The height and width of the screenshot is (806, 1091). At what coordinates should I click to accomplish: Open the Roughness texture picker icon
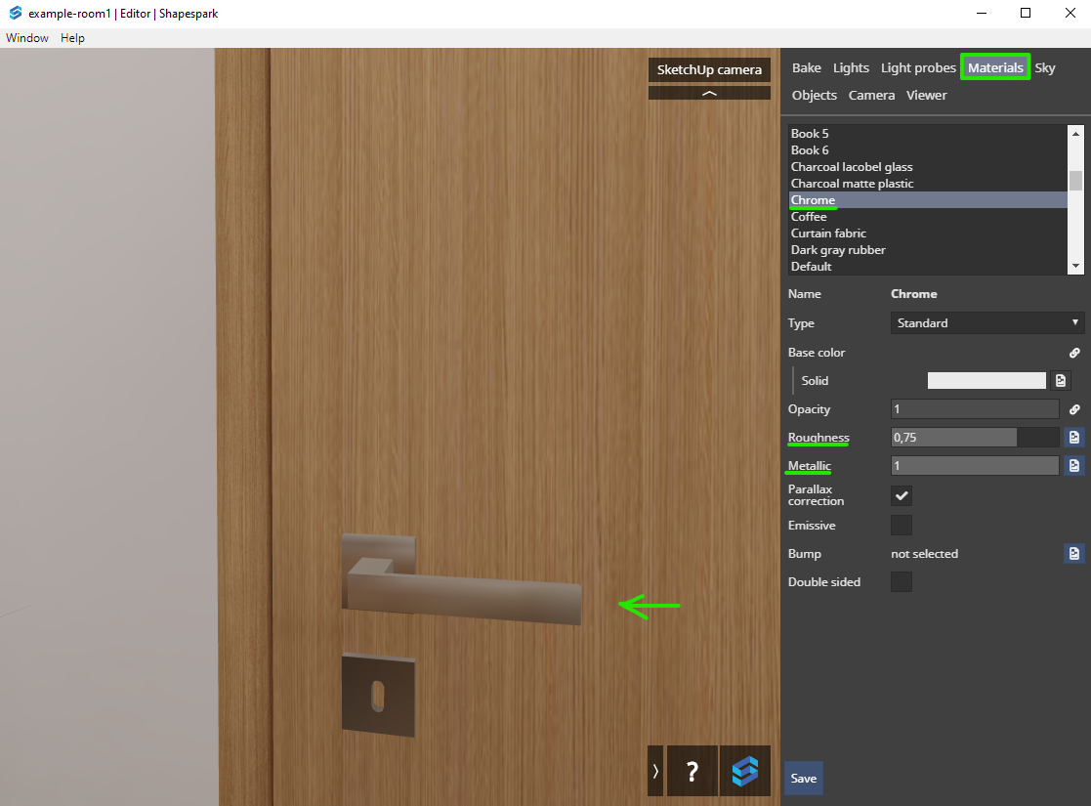tap(1073, 438)
